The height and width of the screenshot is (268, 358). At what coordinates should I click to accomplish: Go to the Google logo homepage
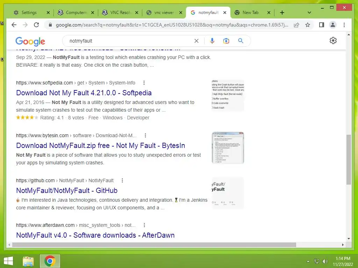pyautogui.click(x=30, y=41)
